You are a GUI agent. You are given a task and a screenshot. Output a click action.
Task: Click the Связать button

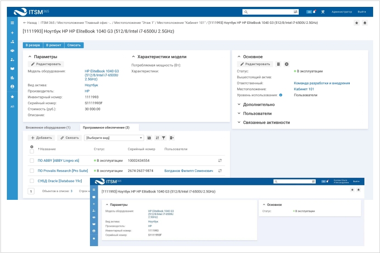(70, 138)
